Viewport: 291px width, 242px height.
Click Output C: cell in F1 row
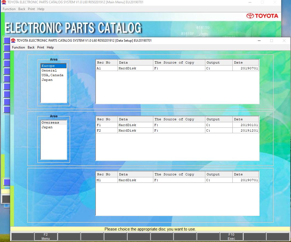click(x=219, y=125)
